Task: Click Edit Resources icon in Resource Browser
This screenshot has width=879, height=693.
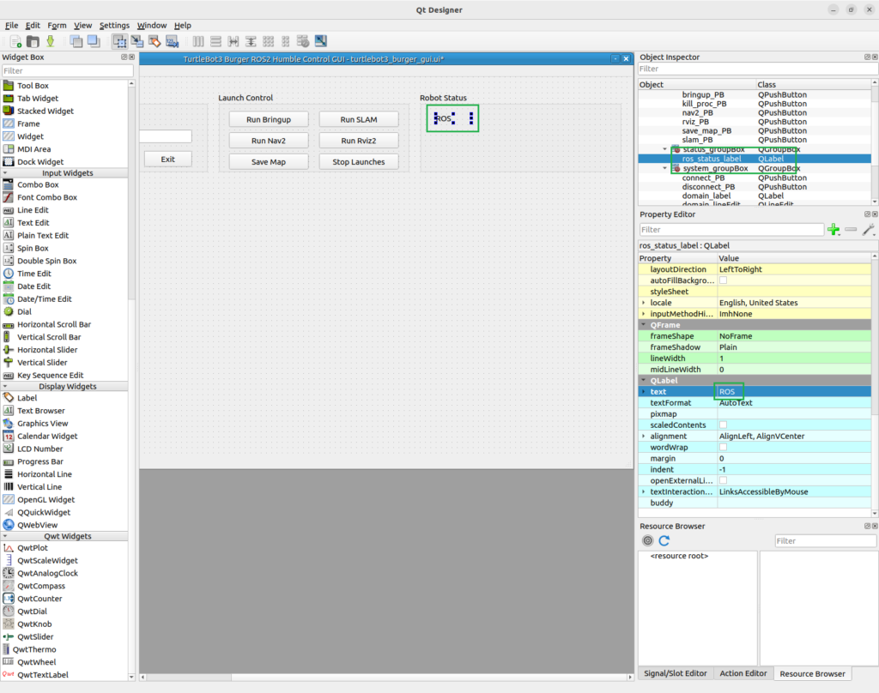Action: [x=648, y=540]
